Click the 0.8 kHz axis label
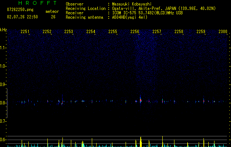This screenshot has width=231, height=147. pyautogui.click(x=3, y=103)
